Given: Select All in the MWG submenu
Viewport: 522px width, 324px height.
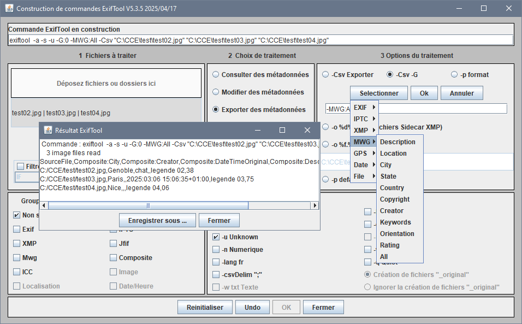Looking at the screenshot, I should (x=400, y=257).
